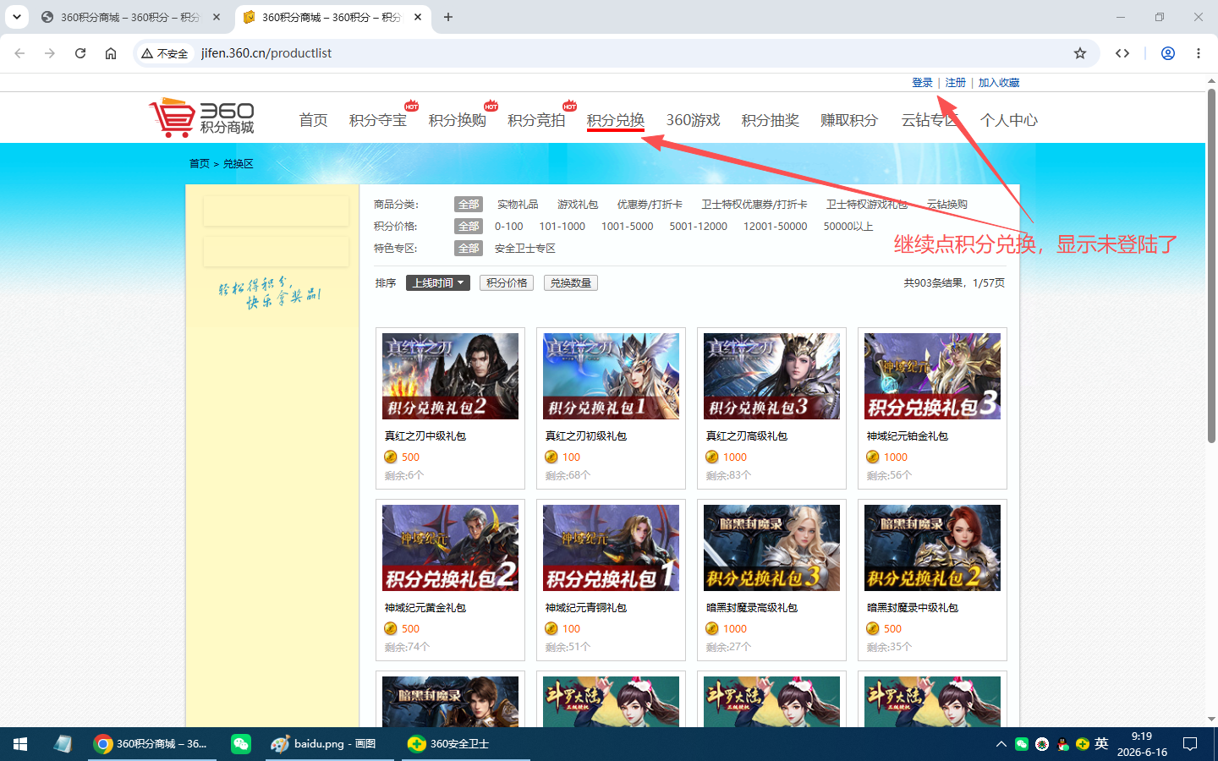The width and height of the screenshot is (1218, 761).
Task: Click the 加入收藏 link
Action: point(999,83)
